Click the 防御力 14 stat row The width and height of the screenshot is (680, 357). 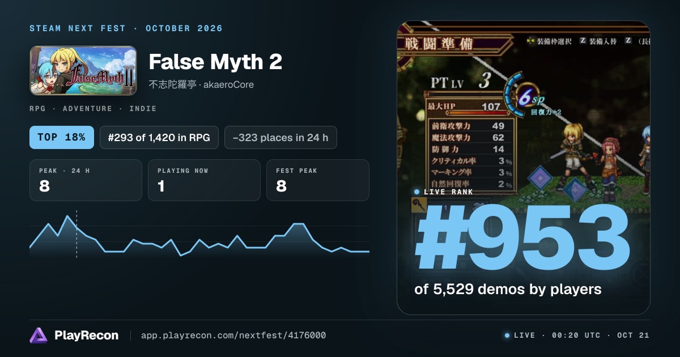point(469,149)
